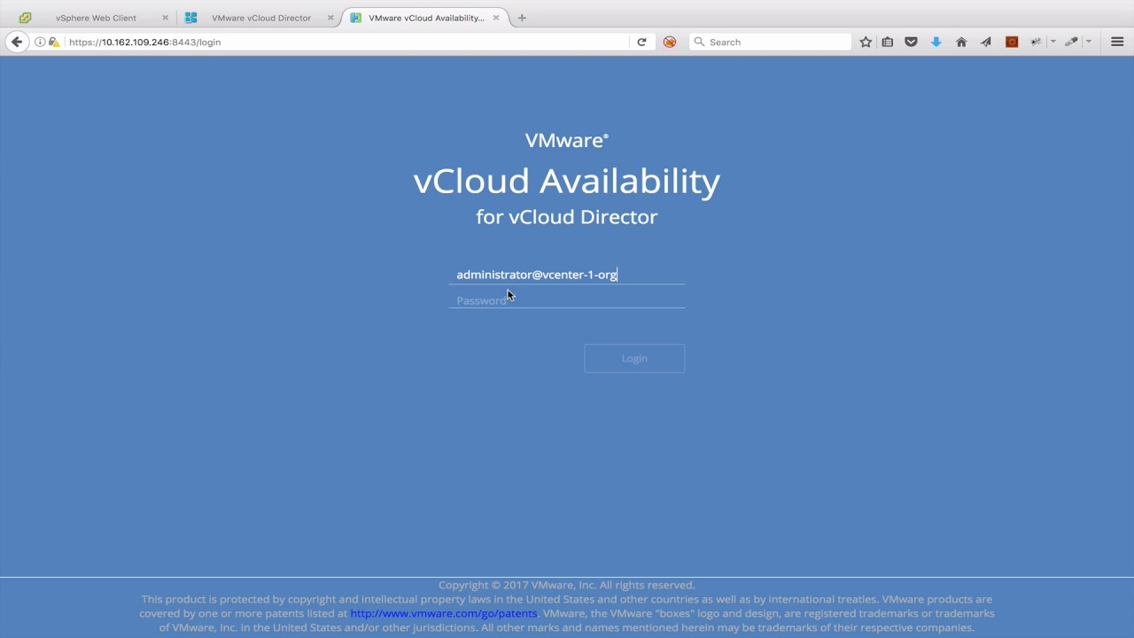
Task: Go back with the browser back arrow
Action: pyautogui.click(x=16, y=42)
